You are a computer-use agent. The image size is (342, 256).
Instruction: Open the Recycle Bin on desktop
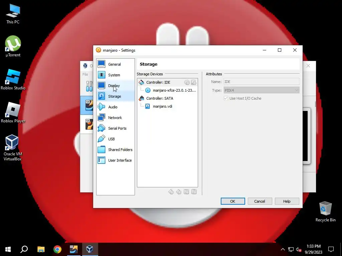325,212
